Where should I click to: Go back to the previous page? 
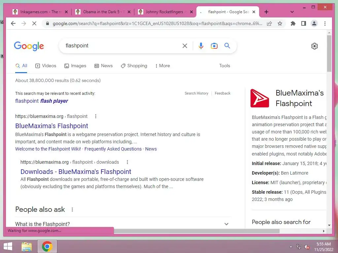point(13,23)
